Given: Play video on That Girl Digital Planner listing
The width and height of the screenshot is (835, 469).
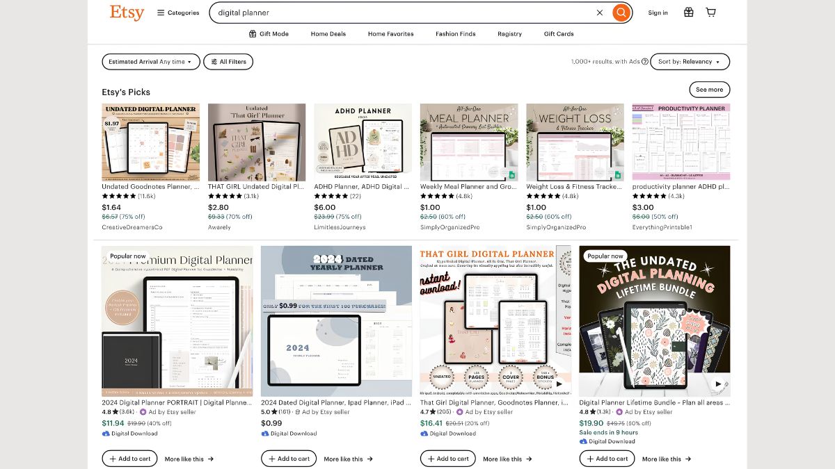Looking at the screenshot, I should [x=559, y=384].
